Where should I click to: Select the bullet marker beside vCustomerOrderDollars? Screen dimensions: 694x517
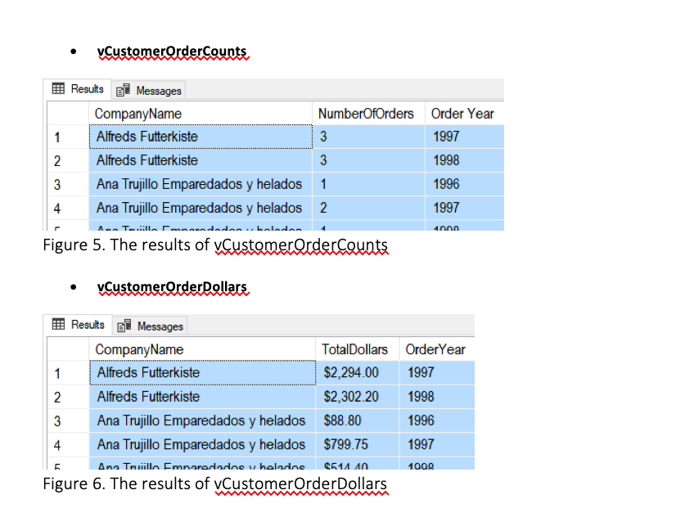coord(73,286)
